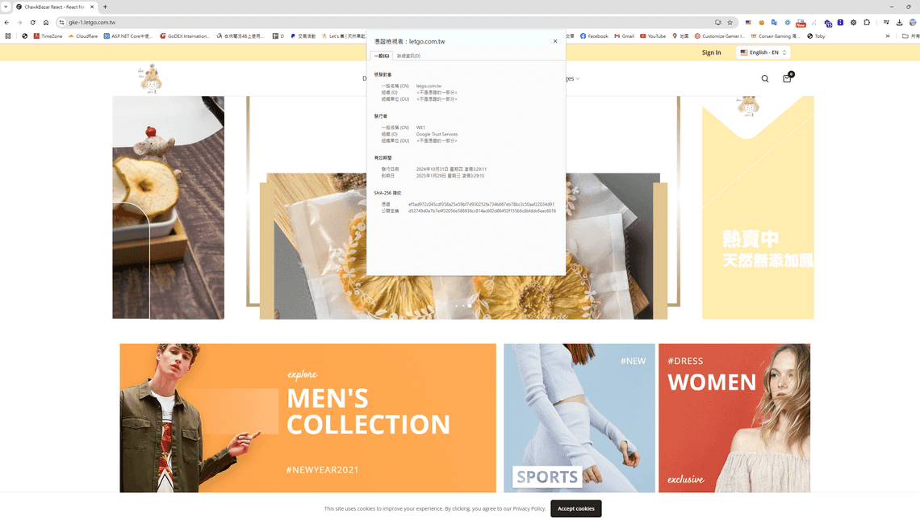The width and height of the screenshot is (920, 518).
Task: Open the Downloads icon in toolbar
Action: [900, 23]
